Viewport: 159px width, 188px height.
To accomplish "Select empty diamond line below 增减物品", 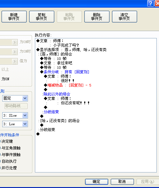I will click(45, 90).
